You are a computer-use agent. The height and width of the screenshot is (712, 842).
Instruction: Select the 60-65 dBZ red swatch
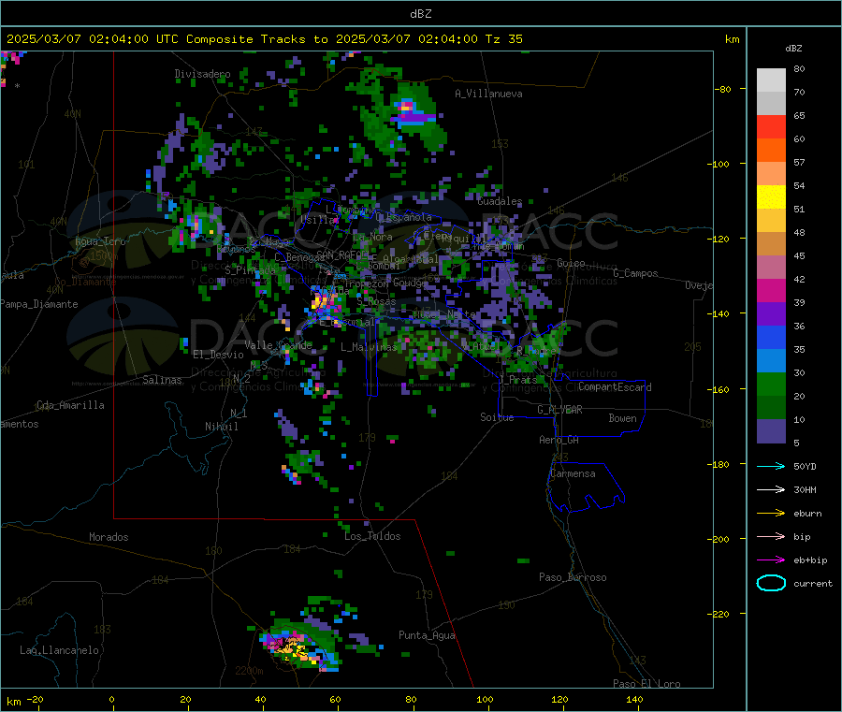pyautogui.click(x=771, y=126)
